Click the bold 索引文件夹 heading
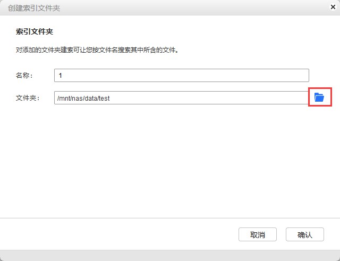340x261 pixels. 34,32
